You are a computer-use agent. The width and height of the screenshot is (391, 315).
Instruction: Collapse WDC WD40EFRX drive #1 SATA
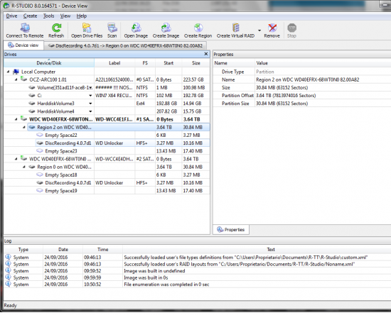[x=16, y=119]
